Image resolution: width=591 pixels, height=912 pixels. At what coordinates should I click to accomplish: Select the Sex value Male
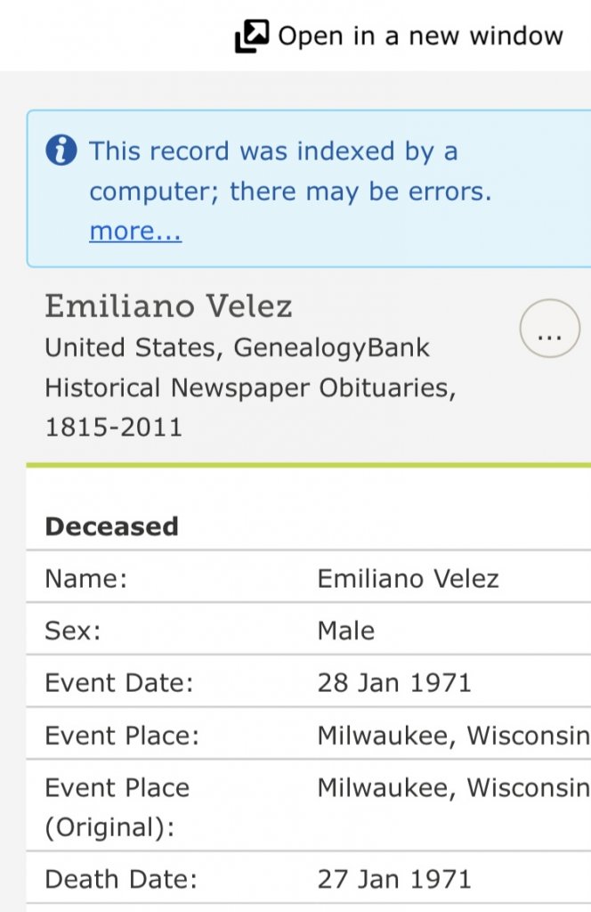point(345,631)
